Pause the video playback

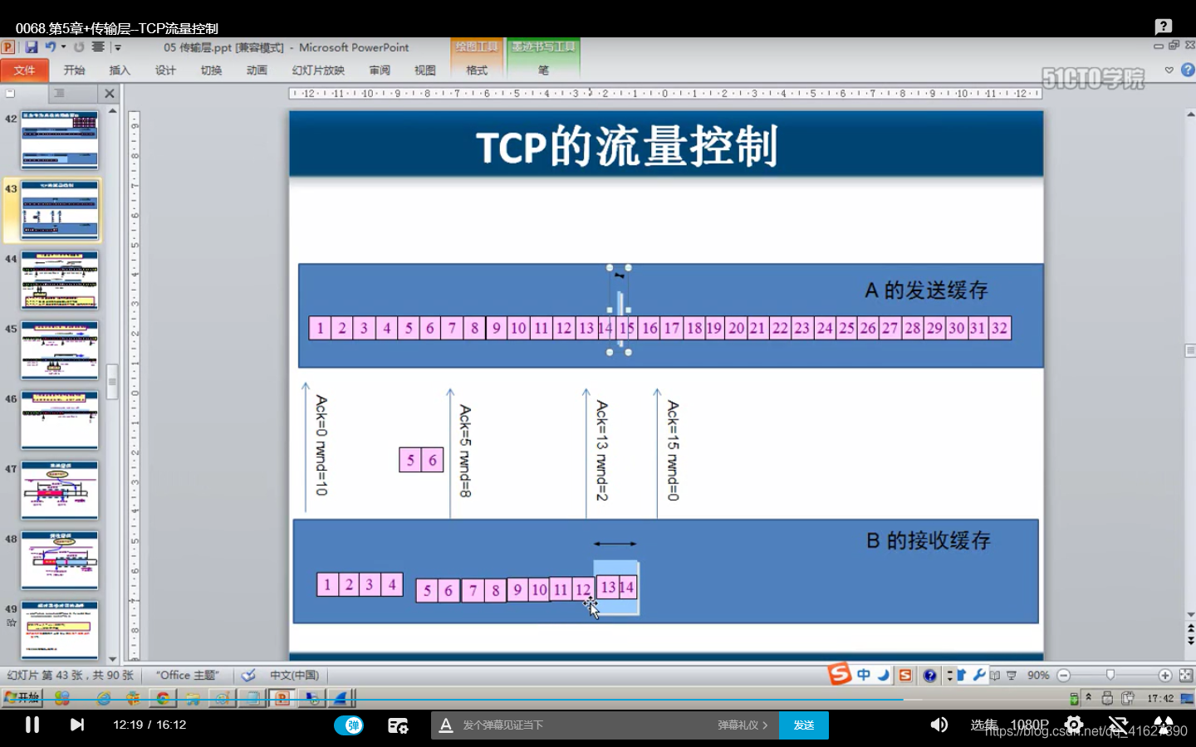click(32, 725)
